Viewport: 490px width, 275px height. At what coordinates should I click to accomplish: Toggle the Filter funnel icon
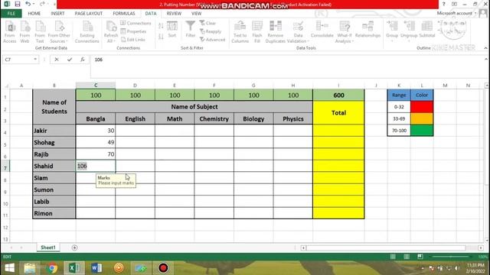[191, 30]
